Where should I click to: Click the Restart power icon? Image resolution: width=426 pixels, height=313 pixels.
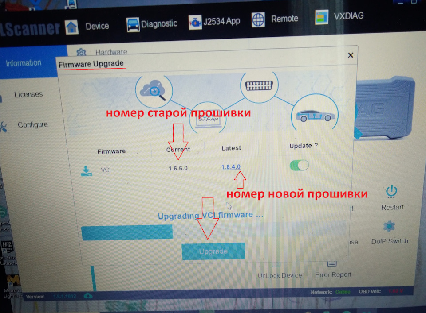tap(391, 191)
